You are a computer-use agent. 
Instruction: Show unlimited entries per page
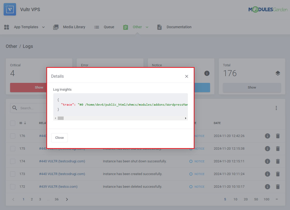[x=277, y=199]
